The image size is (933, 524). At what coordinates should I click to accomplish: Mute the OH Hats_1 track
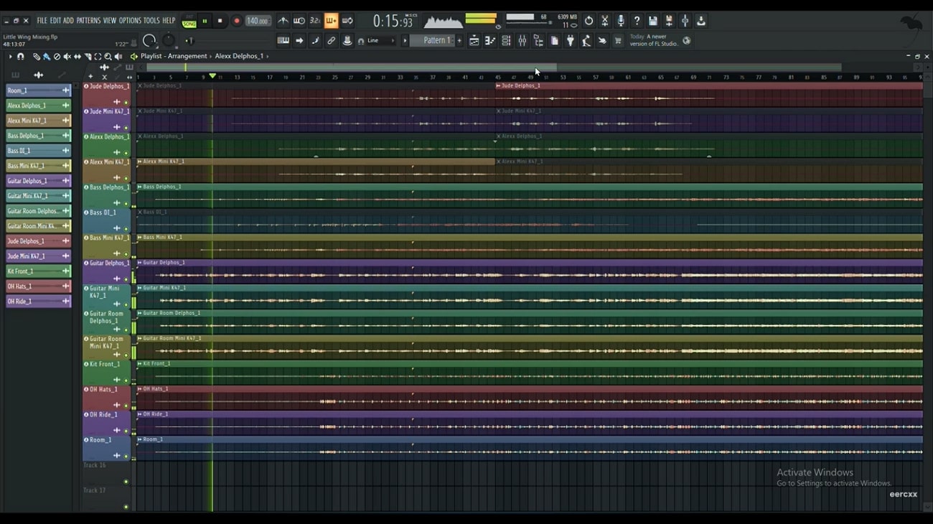(x=126, y=406)
